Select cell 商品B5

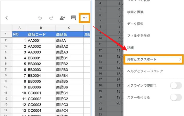[x=69, y=81]
